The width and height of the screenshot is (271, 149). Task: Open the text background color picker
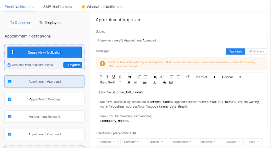pyautogui.click(x=135, y=83)
